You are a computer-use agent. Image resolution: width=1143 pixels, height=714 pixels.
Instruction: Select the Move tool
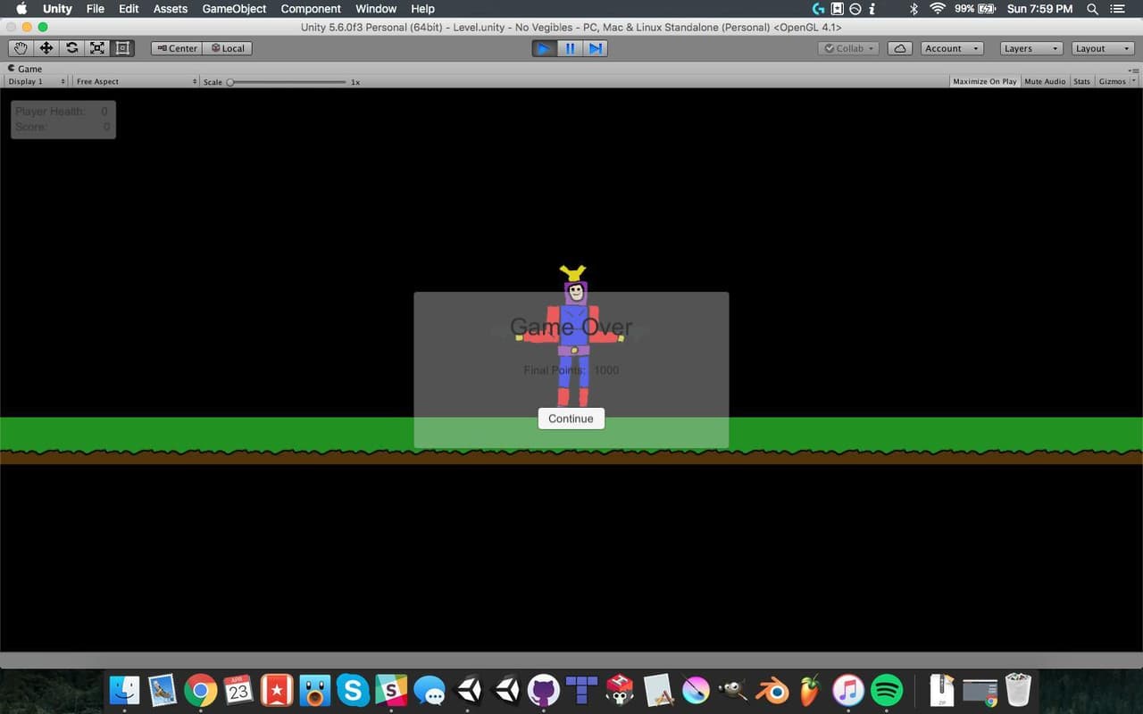46,48
